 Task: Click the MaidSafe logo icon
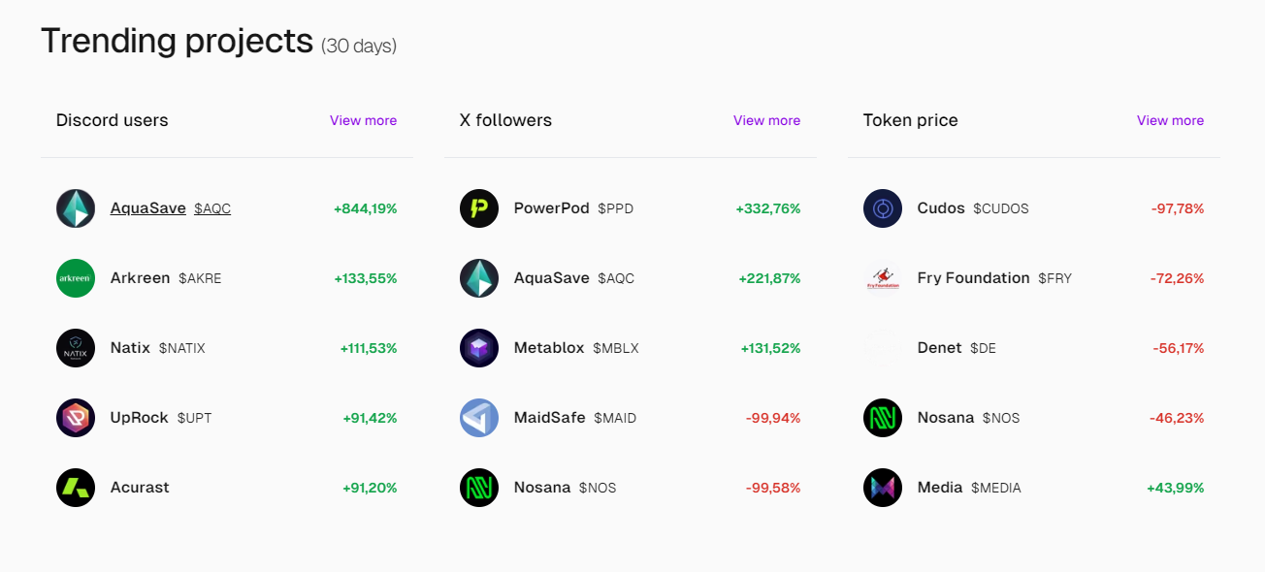pyautogui.click(x=479, y=418)
